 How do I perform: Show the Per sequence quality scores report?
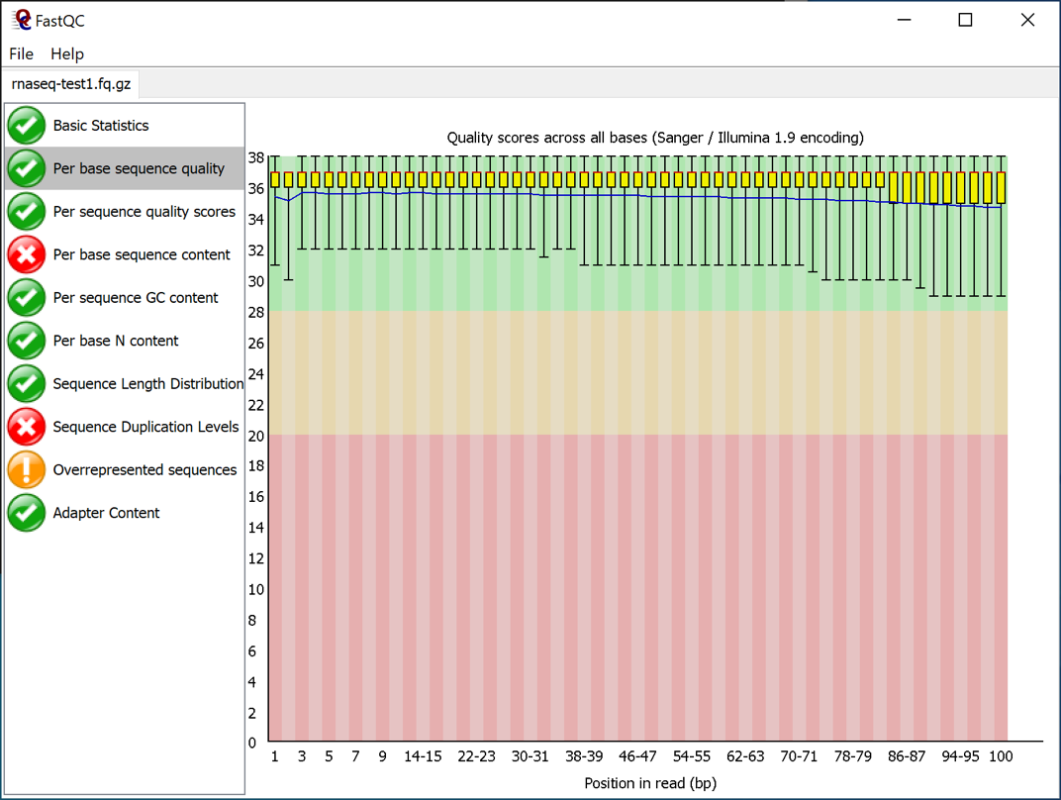[144, 212]
